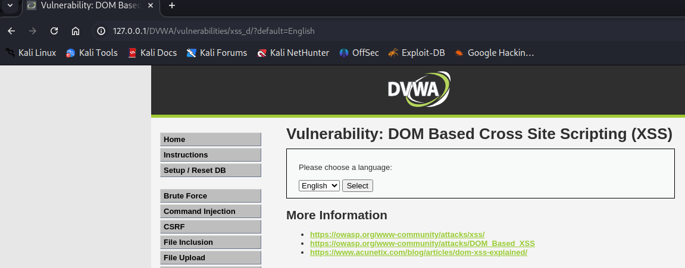The height and width of the screenshot is (268, 685).
Task: Open Setup / Reset DB menu item
Action: point(211,170)
